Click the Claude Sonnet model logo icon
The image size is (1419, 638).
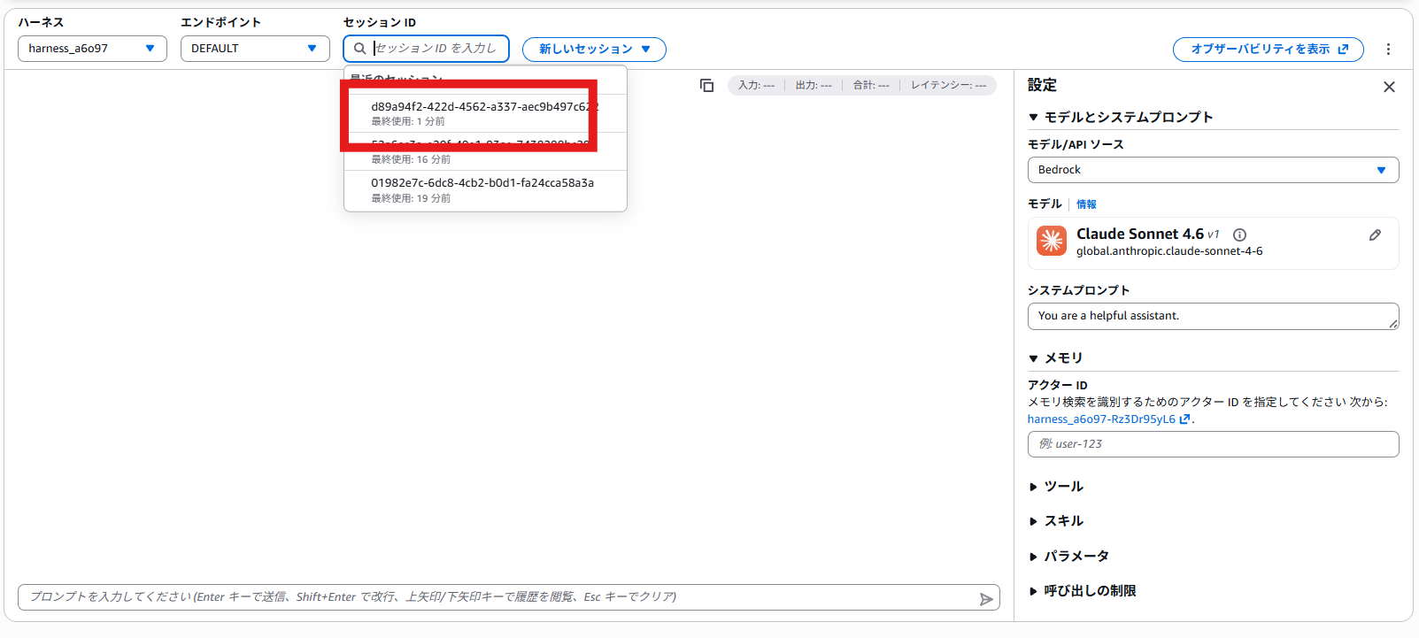coord(1052,241)
